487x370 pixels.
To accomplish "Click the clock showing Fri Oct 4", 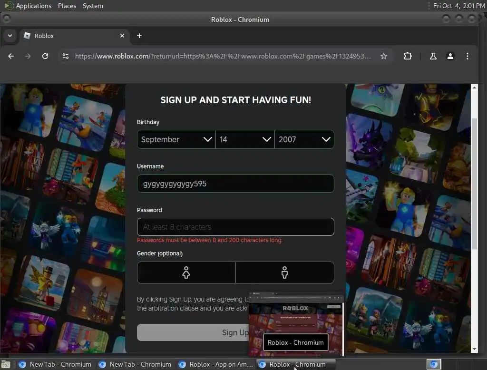I will (458, 6).
